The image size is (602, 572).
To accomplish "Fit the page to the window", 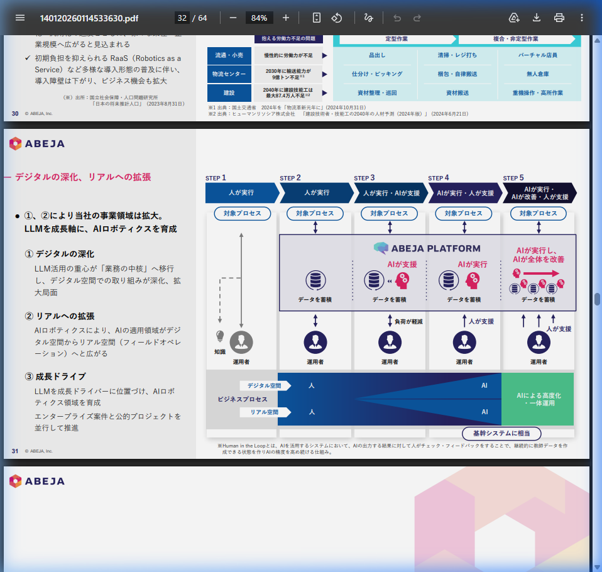I will [316, 18].
